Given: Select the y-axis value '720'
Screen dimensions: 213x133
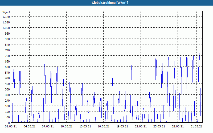Looking at the screenshot, I should point(8,56).
